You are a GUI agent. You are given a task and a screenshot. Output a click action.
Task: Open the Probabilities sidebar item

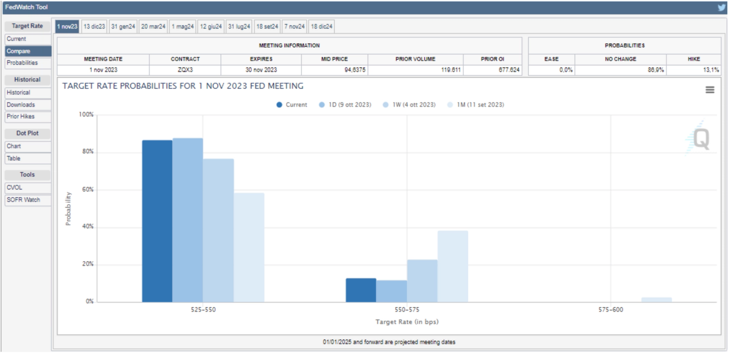point(28,63)
